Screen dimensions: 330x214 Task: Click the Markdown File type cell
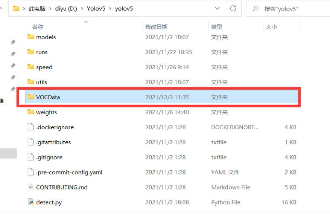pyautogui.click(x=231, y=187)
